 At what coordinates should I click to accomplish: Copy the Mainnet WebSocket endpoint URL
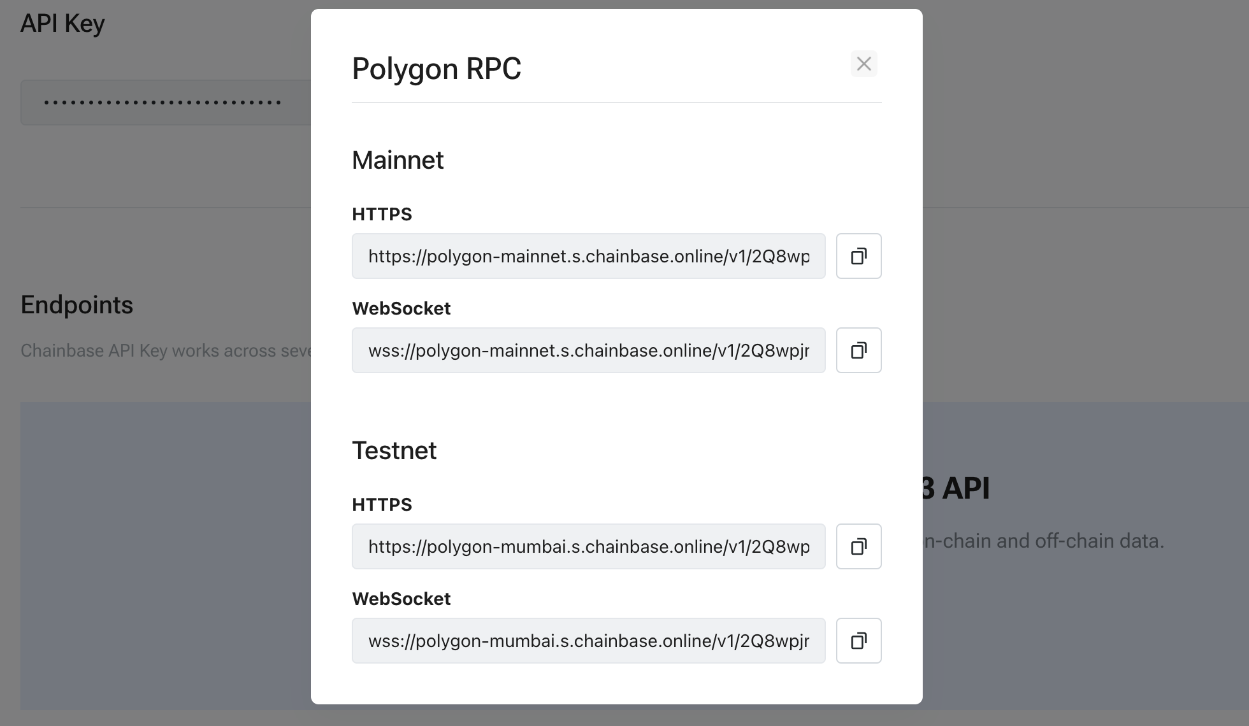point(858,350)
